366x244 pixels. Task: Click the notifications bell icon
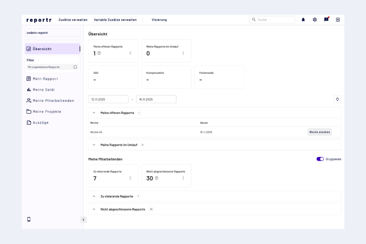pos(303,20)
